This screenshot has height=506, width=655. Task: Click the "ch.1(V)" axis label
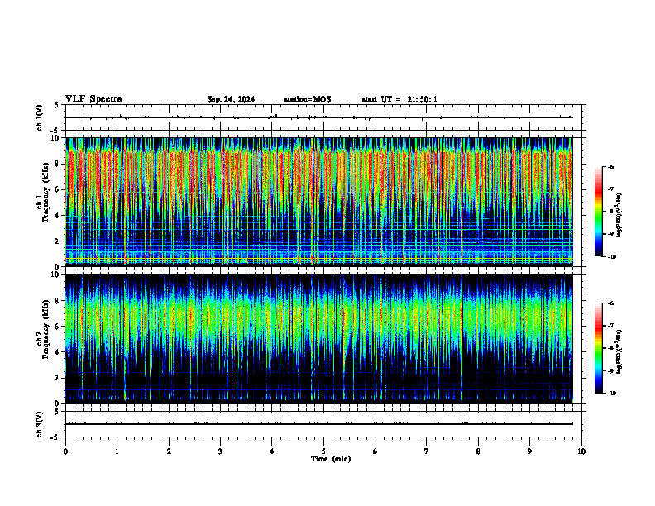click(40, 117)
